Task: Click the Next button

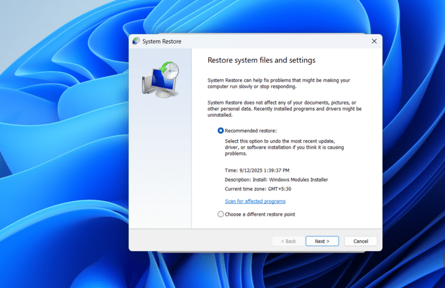Action: click(322, 241)
